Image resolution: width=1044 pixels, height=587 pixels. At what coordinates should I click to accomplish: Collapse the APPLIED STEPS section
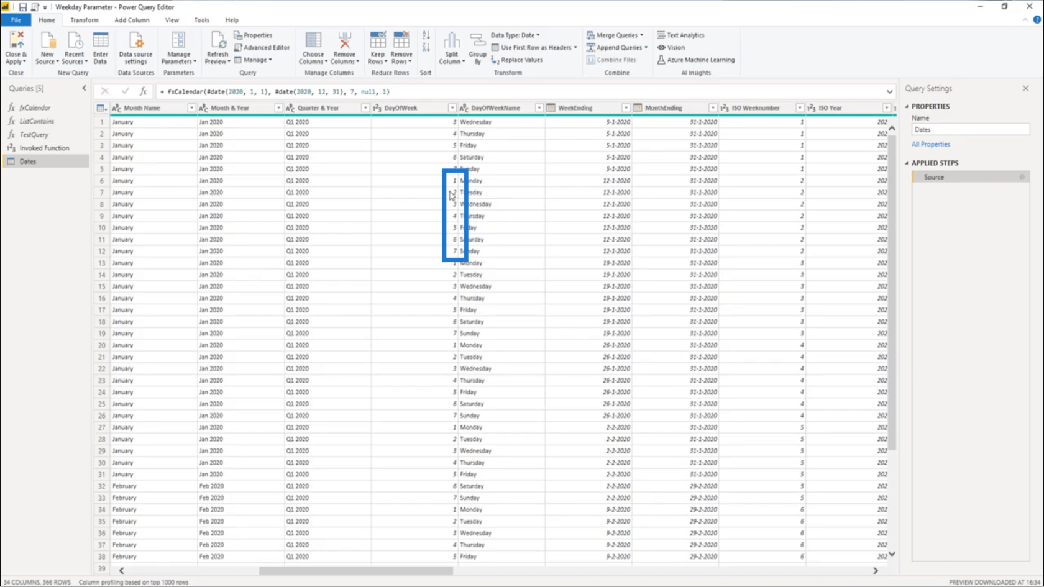(x=907, y=163)
